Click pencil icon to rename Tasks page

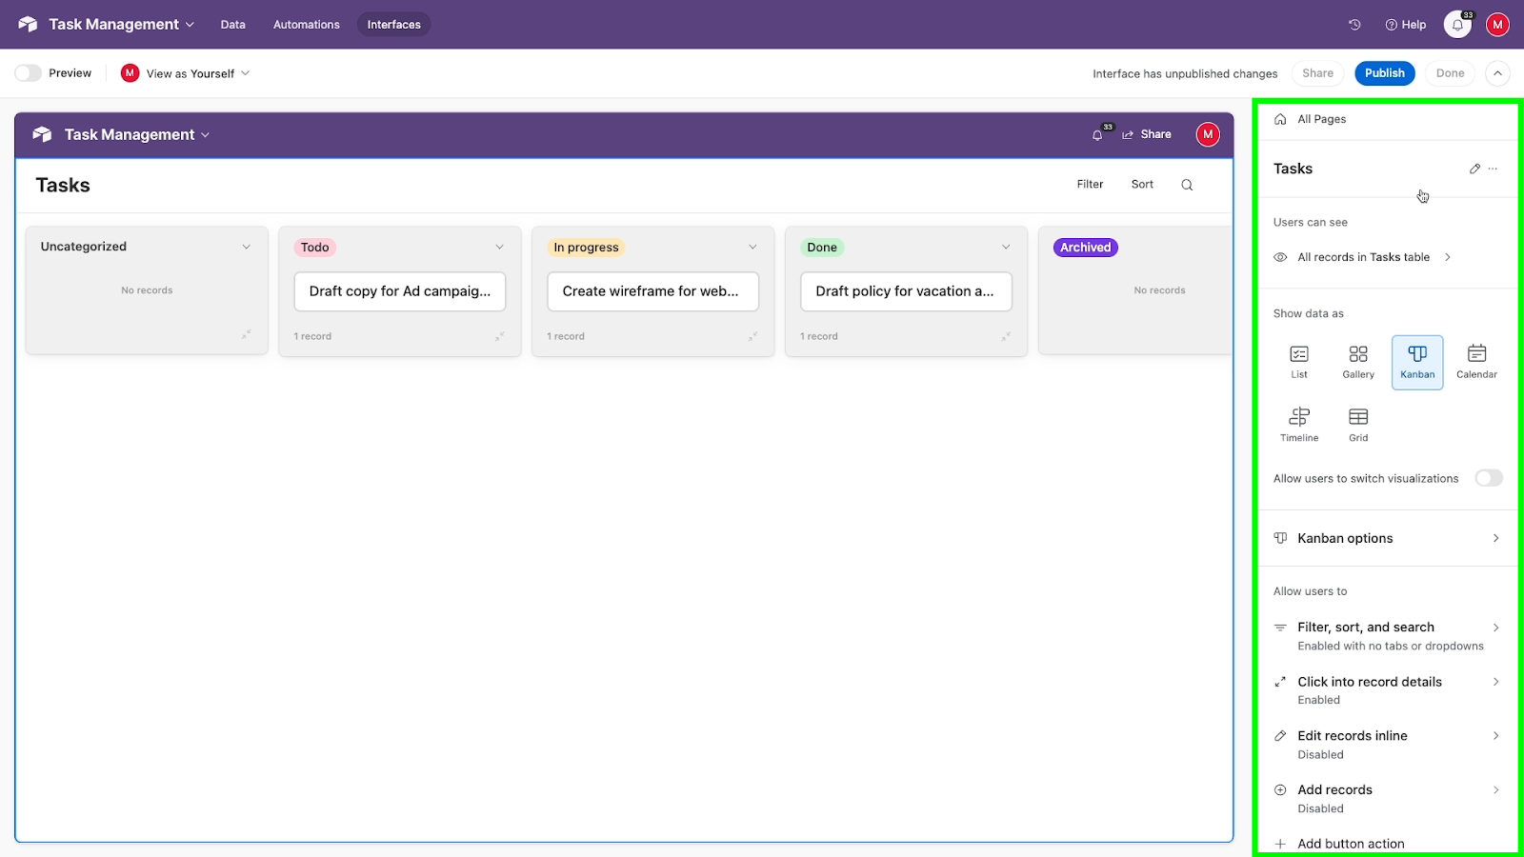point(1474,169)
